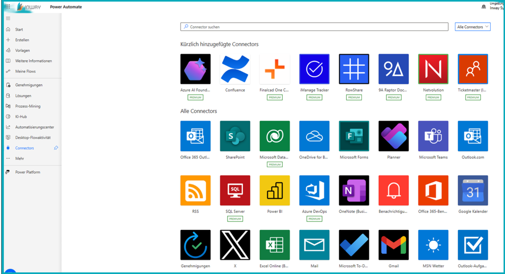This screenshot has height=274, width=505.
Task: Unpin Connectors using the pin icon
Action: click(x=56, y=148)
